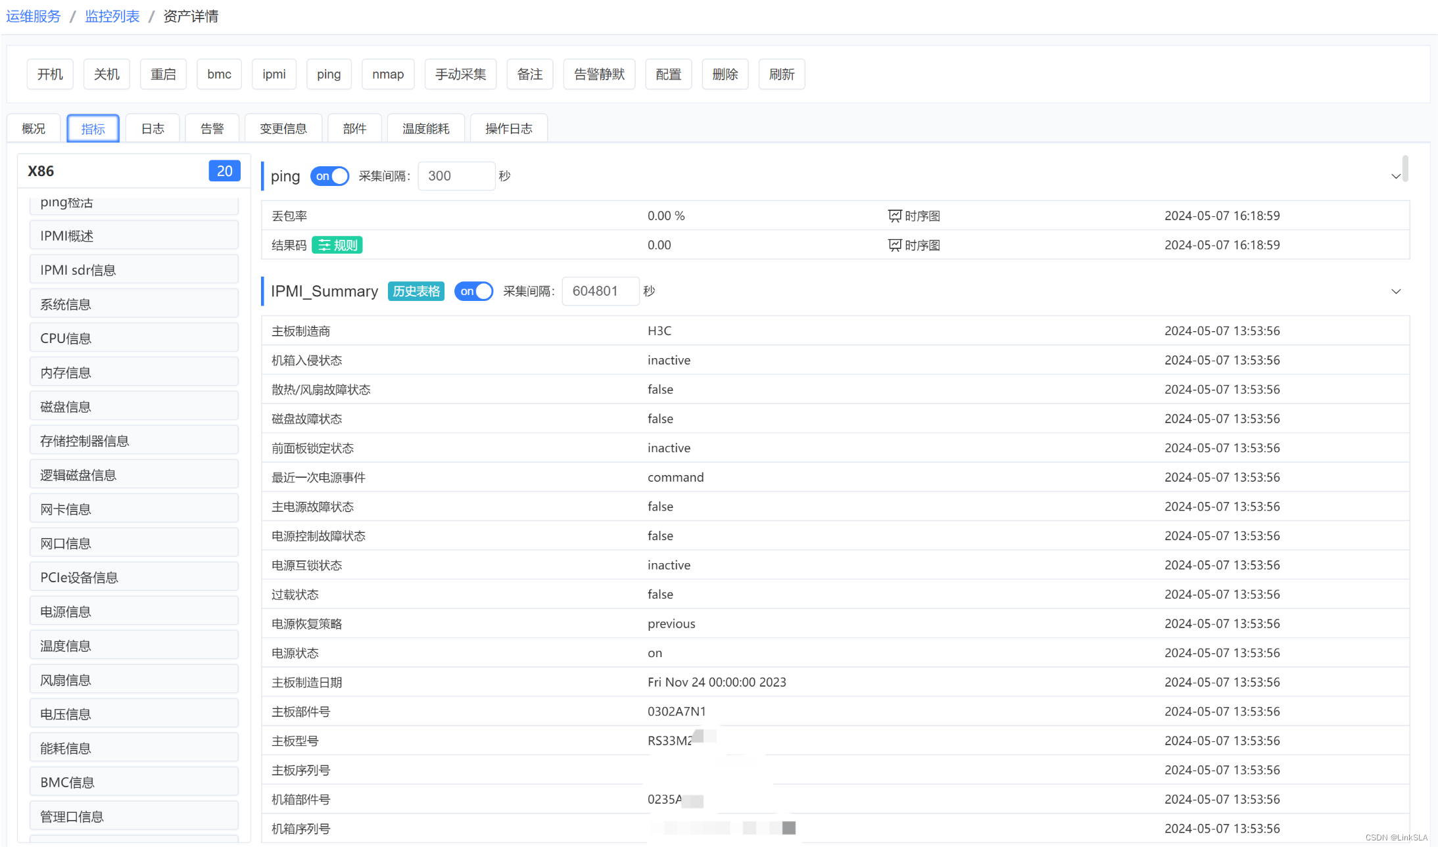Open time-series chart for 结果码
This screenshot has width=1438, height=847.
click(914, 245)
